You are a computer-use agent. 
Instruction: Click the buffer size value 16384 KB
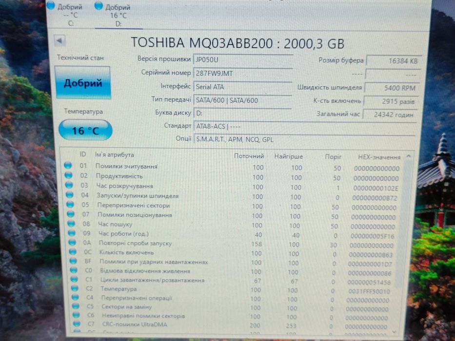coord(394,61)
